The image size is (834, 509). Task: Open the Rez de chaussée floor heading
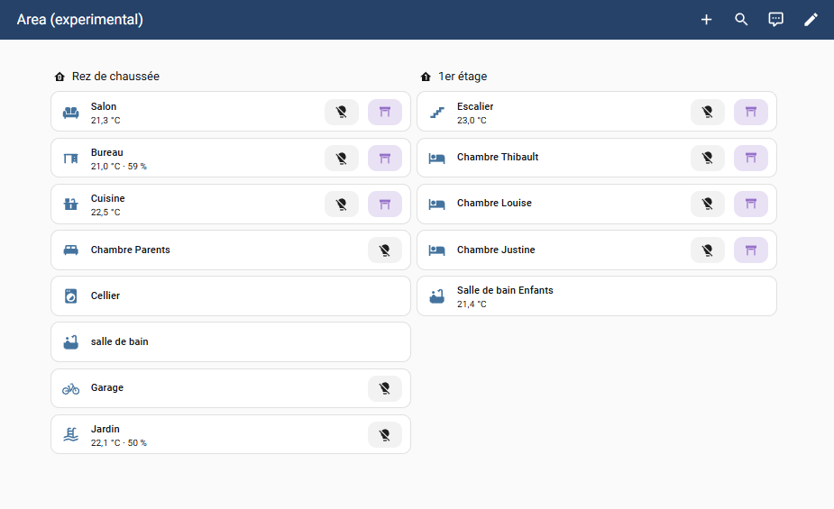pyautogui.click(x=115, y=77)
